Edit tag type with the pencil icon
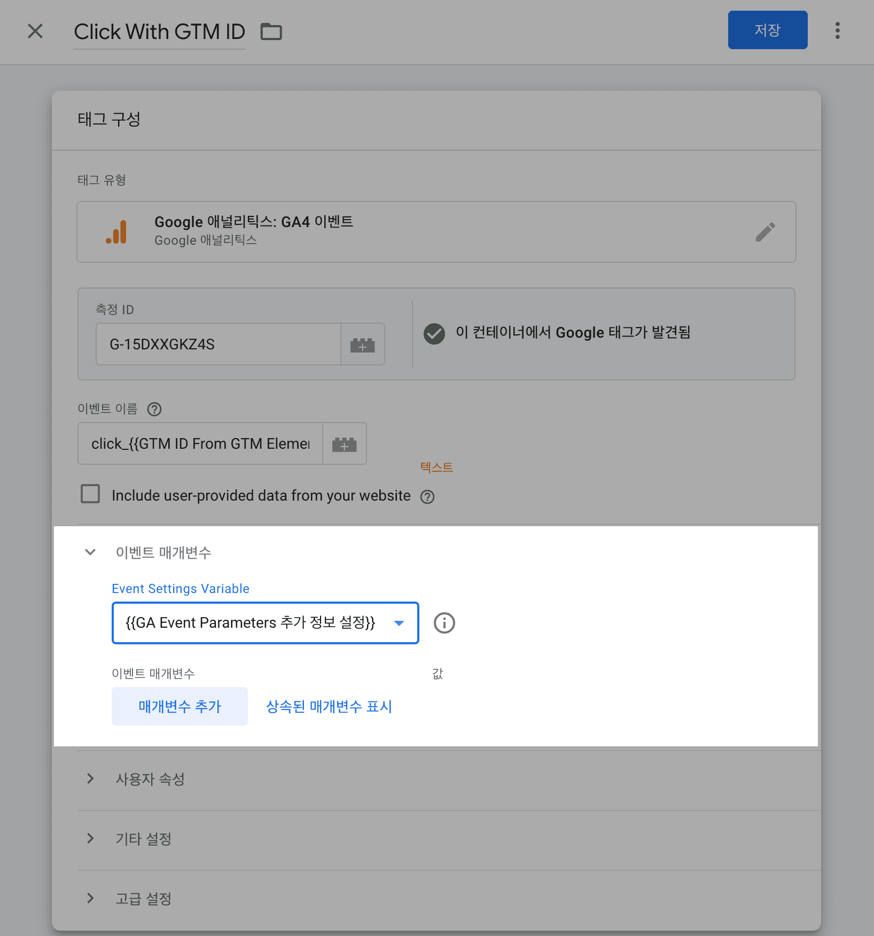This screenshot has width=874, height=936. (x=766, y=232)
